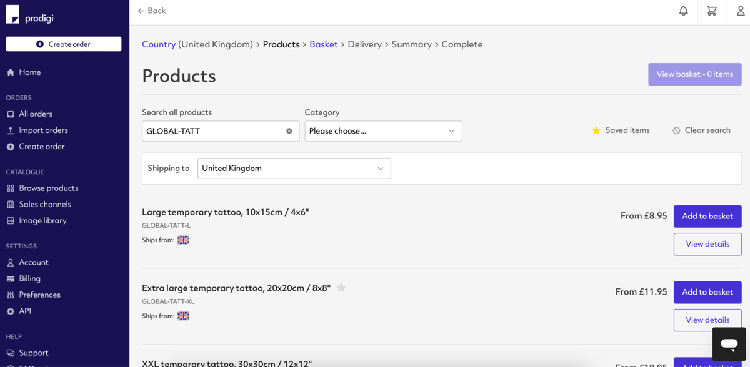
Task: Change the Shipping to country dropdown
Action: click(294, 168)
